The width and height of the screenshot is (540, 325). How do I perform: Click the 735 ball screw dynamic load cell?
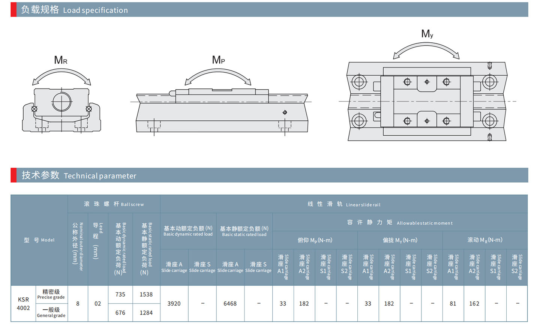[x=120, y=295]
